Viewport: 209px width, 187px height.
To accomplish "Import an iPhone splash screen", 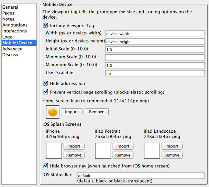I will tap(74, 146).
